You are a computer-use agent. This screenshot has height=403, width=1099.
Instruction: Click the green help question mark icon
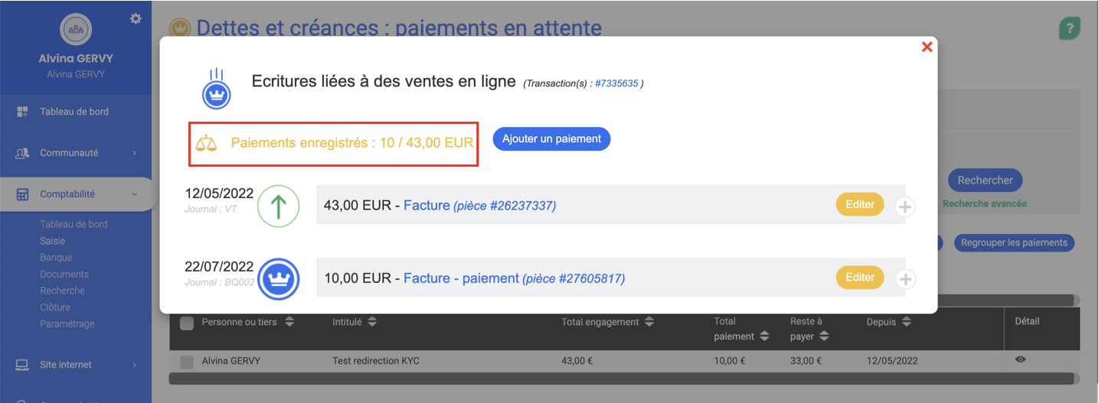click(1069, 29)
